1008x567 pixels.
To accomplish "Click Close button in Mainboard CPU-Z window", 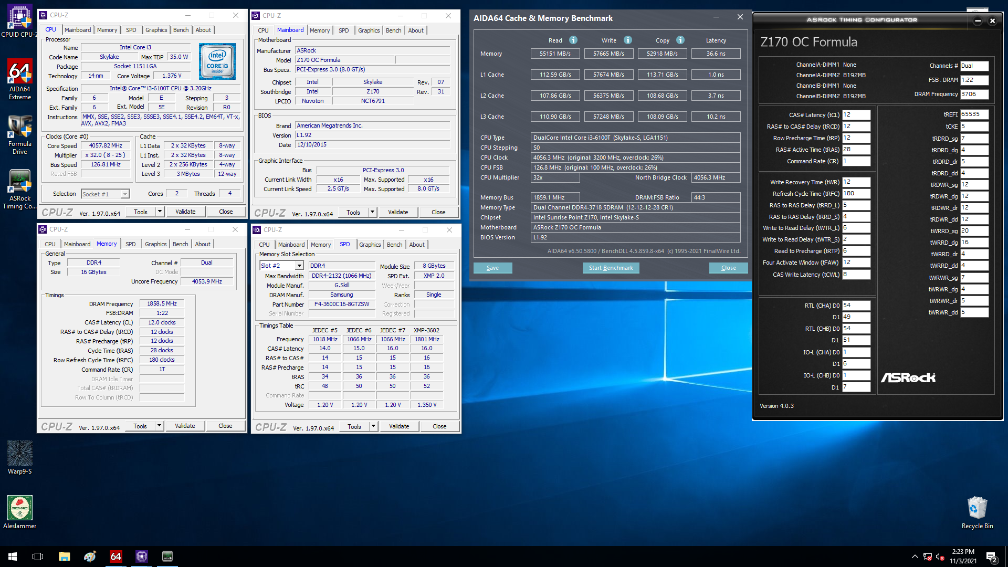I will [438, 212].
